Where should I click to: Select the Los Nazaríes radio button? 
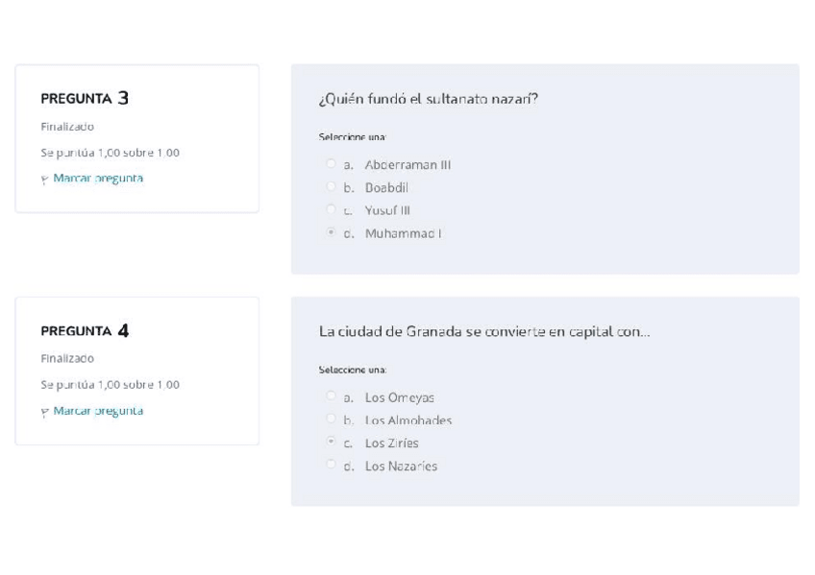tap(332, 466)
